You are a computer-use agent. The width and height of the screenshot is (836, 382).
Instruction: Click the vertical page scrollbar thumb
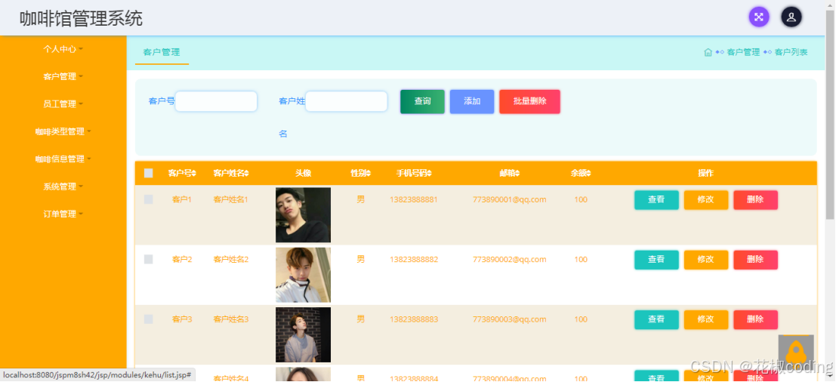pyautogui.click(x=830, y=115)
